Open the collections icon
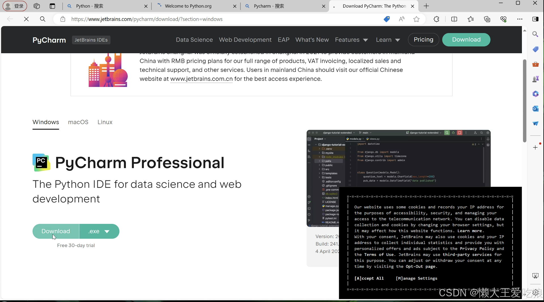Screen dimensions: 544x302 pos(487,19)
